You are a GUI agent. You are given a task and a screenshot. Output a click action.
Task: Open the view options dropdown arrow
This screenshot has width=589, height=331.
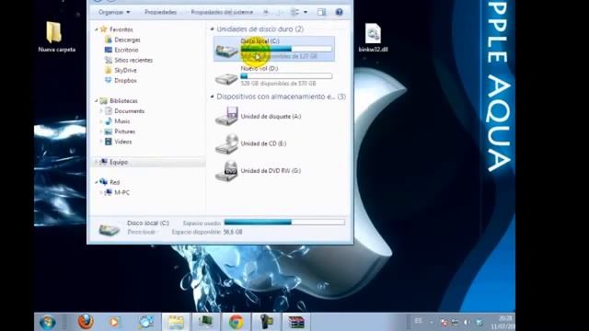pyautogui.click(x=306, y=12)
